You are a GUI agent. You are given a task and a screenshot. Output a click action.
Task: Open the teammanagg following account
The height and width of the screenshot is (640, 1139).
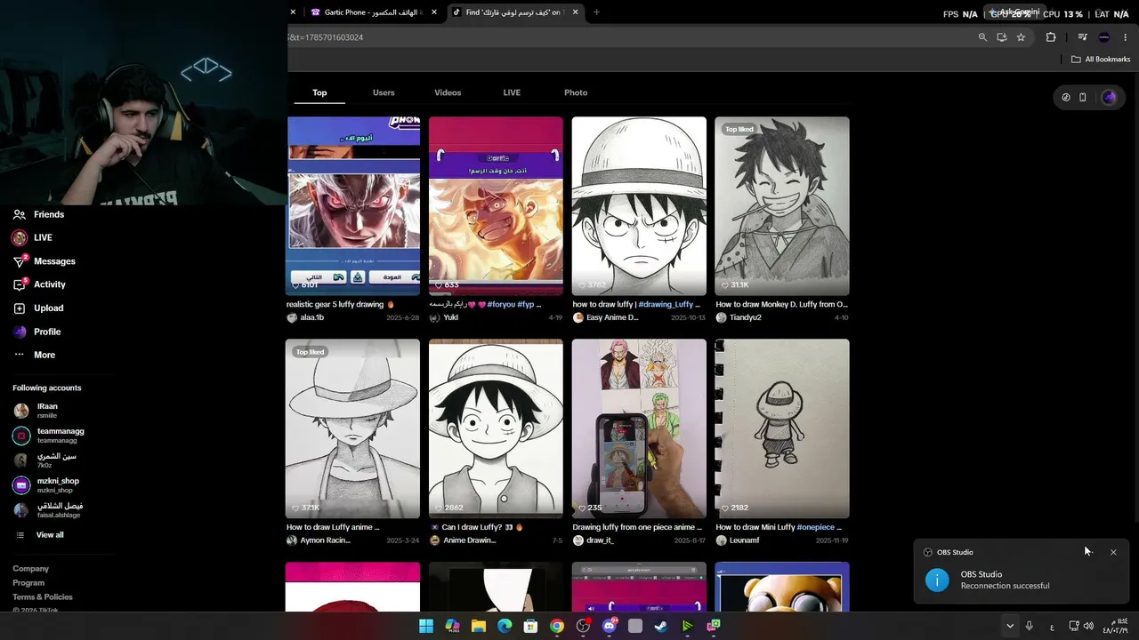(49, 436)
